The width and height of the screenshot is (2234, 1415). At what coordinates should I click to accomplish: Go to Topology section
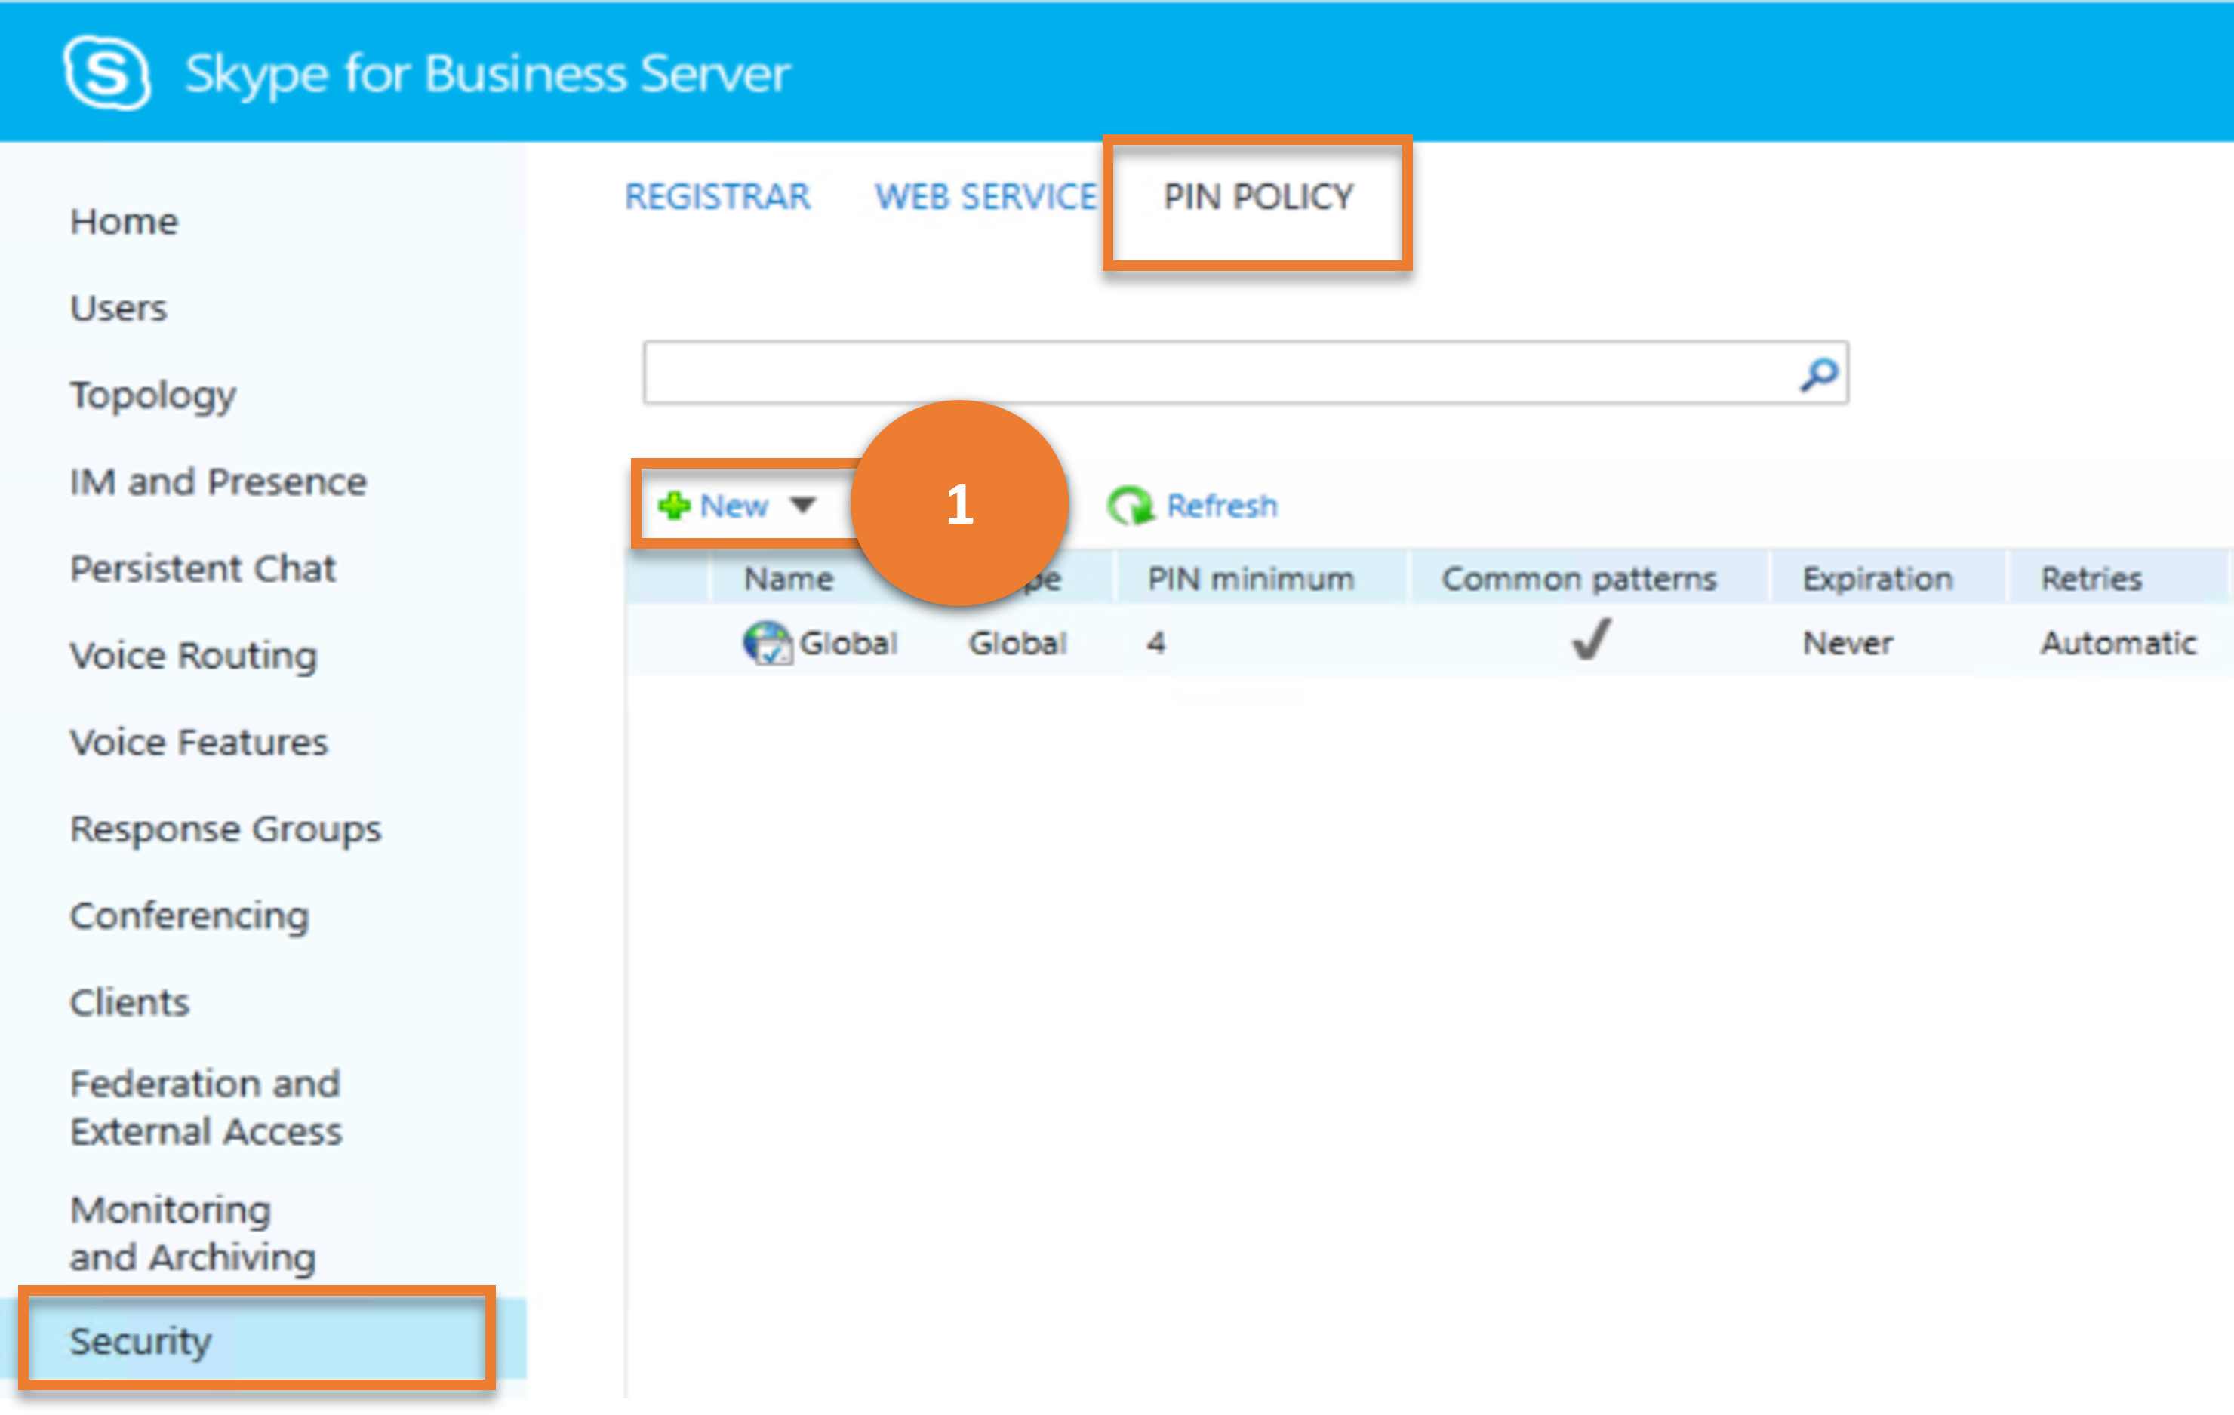153,395
